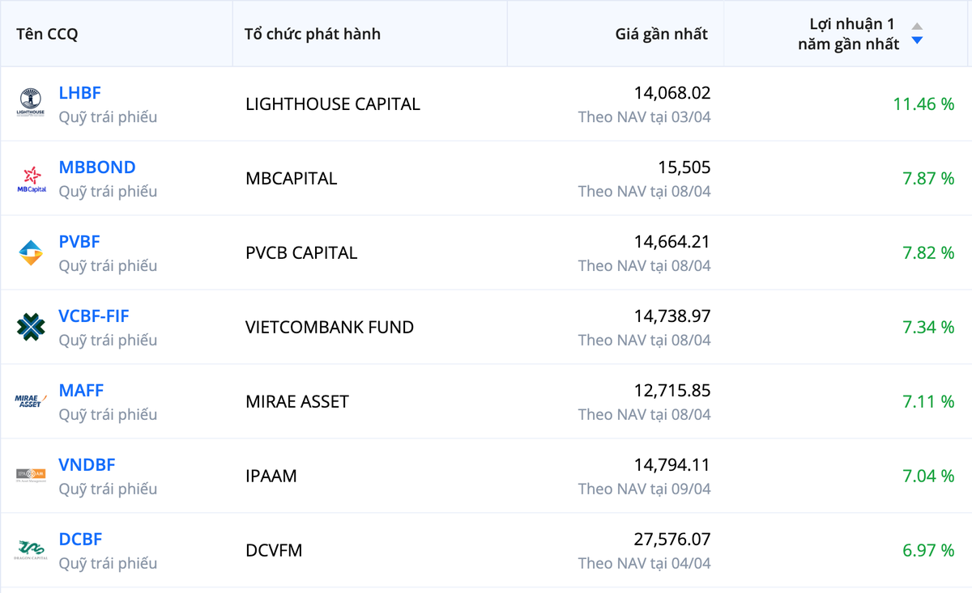Click the 'Tổ chức phát hành' column header
The width and height of the screenshot is (972, 593).
313,34
